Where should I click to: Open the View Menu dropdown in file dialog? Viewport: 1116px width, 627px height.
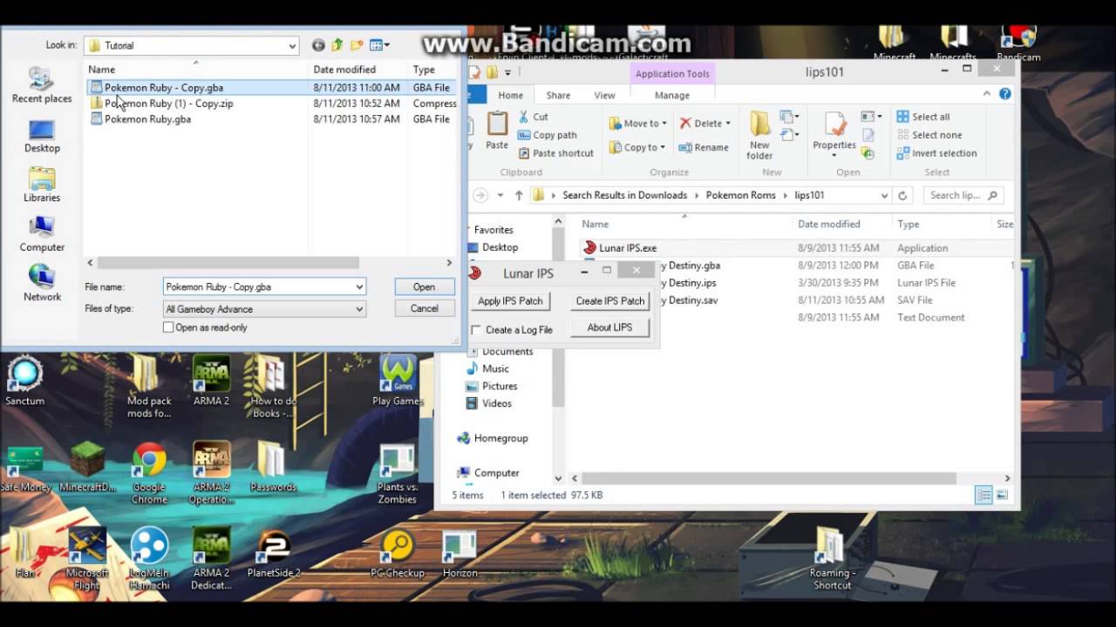379,45
